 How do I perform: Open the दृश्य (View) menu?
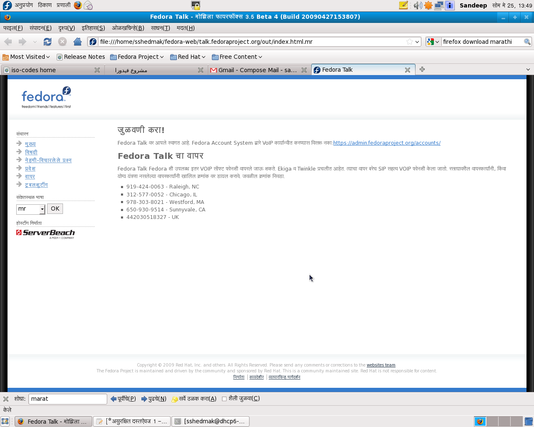click(66, 28)
